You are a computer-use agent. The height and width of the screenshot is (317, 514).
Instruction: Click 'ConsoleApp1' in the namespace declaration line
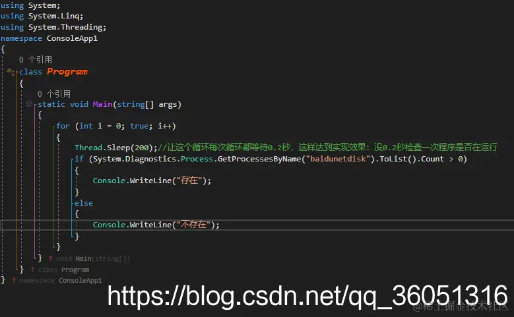click(72, 38)
